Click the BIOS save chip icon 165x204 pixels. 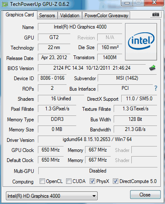[152, 68]
